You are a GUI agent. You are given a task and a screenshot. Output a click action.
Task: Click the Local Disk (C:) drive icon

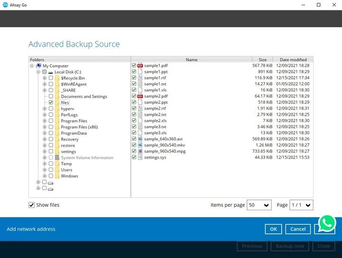(51, 72)
